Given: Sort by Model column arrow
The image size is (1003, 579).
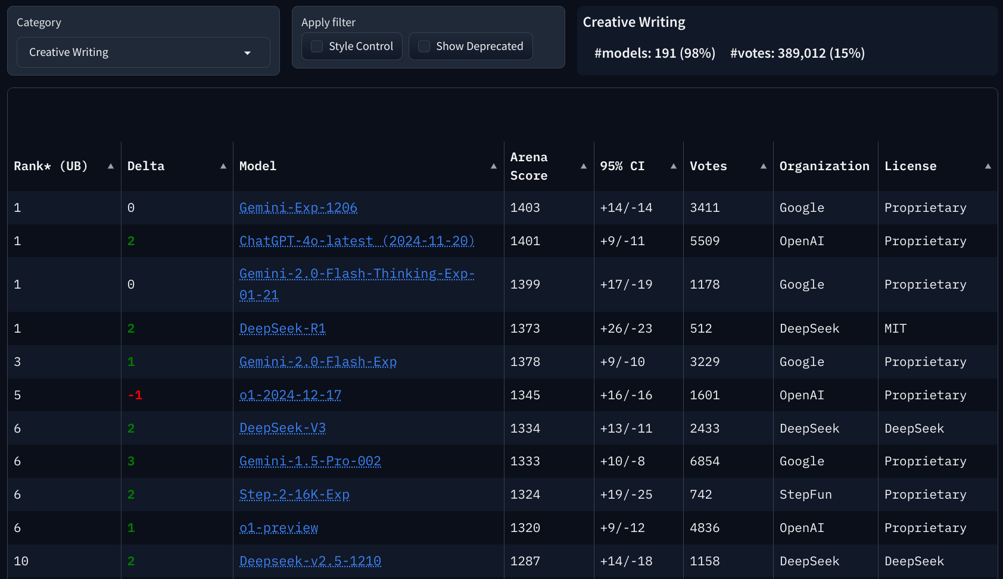Looking at the screenshot, I should tap(494, 166).
